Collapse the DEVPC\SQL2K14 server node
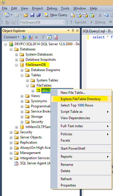Image resolution: width=113 pixels, height=196 pixels. click(6, 44)
